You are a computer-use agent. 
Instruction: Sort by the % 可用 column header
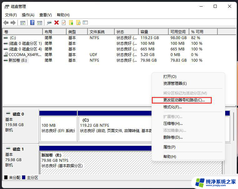pos(203,32)
